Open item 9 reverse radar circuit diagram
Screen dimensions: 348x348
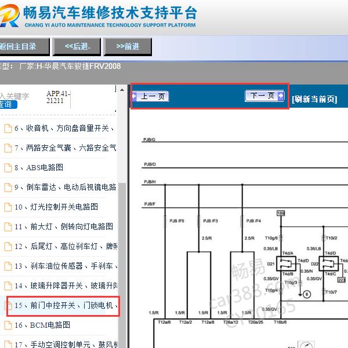(65, 187)
